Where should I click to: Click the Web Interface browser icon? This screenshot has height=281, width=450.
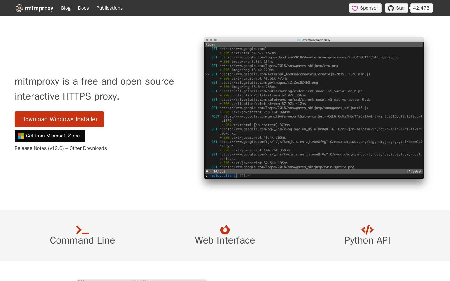pyautogui.click(x=225, y=230)
